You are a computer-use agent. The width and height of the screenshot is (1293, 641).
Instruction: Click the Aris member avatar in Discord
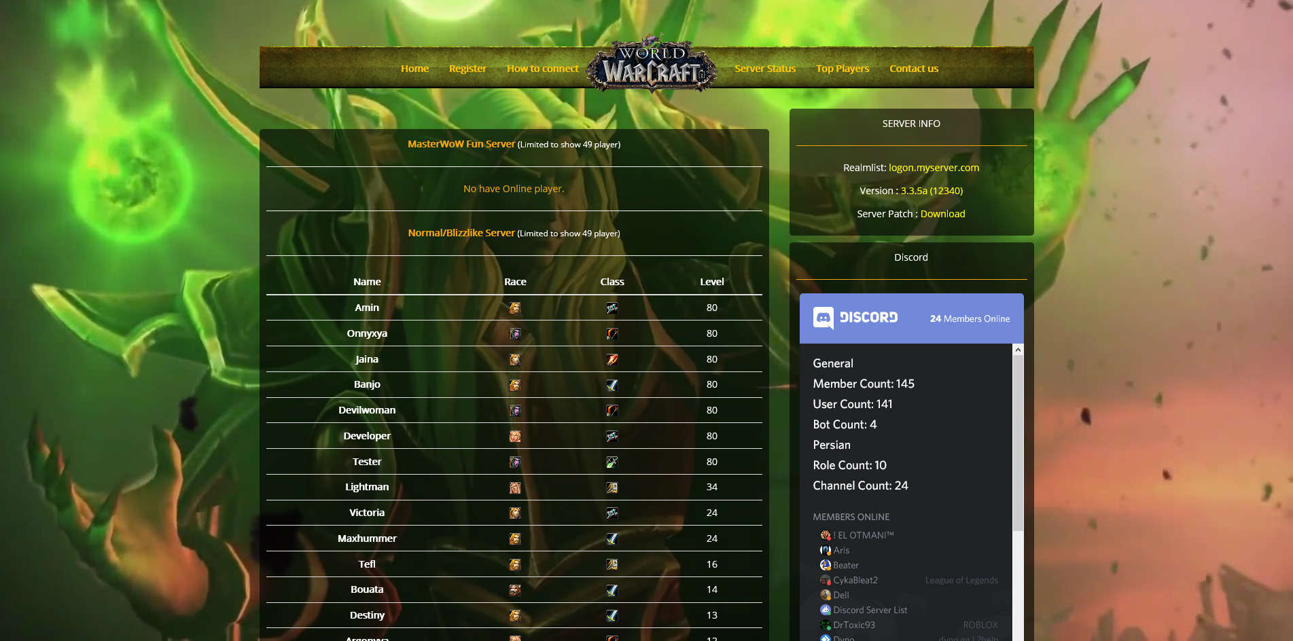coord(826,550)
